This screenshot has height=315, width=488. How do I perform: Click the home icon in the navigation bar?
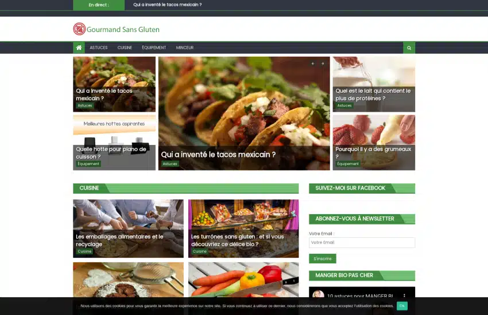(79, 48)
